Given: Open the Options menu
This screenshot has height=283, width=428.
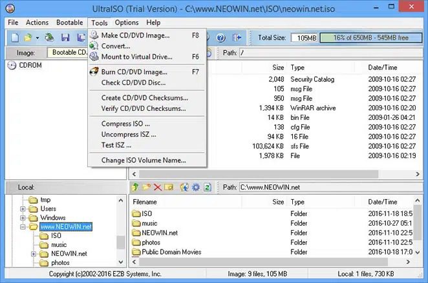Looking at the screenshot, I should pyautogui.click(x=127, y=23).
